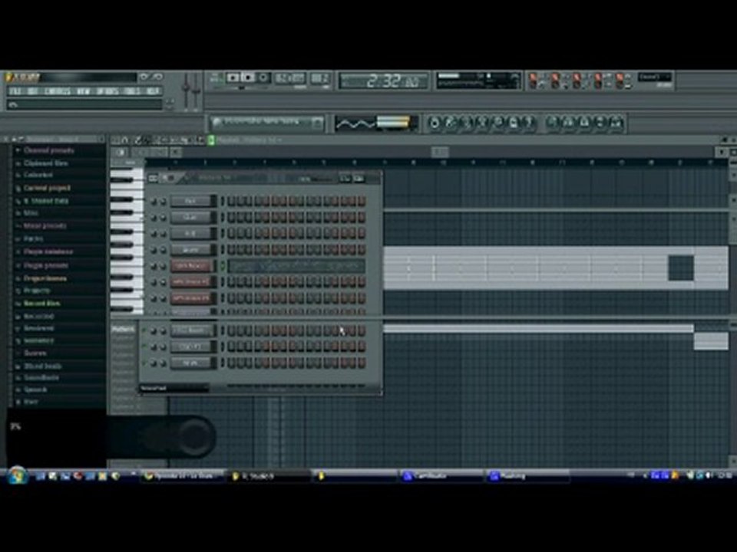
Task: Open the VIEW menu
Action: tap(83, 91)
